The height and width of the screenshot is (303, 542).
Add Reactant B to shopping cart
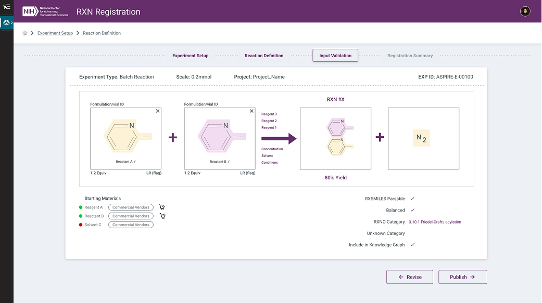163,216
